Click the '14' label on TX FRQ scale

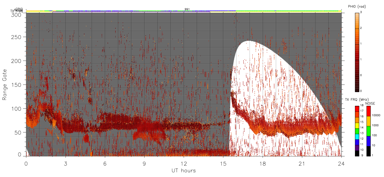(362, 128)
